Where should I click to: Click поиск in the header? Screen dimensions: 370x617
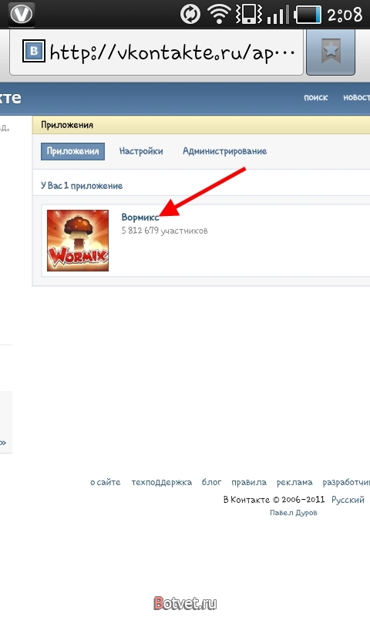(x=315, y=98)
